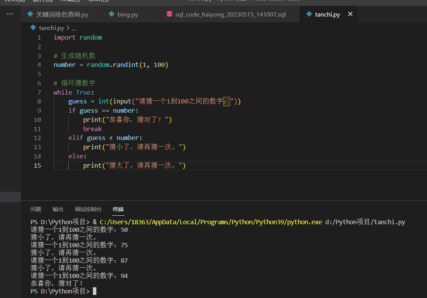The width and height of the screenshot is (427, 298).
Task: Click the Python icon on bing.py tab
Action: [x=111, y=14]
